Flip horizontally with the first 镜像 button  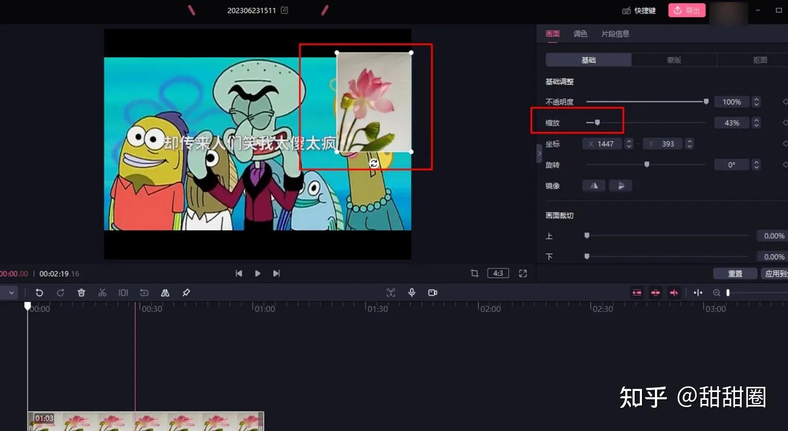[x=594, y=186]
